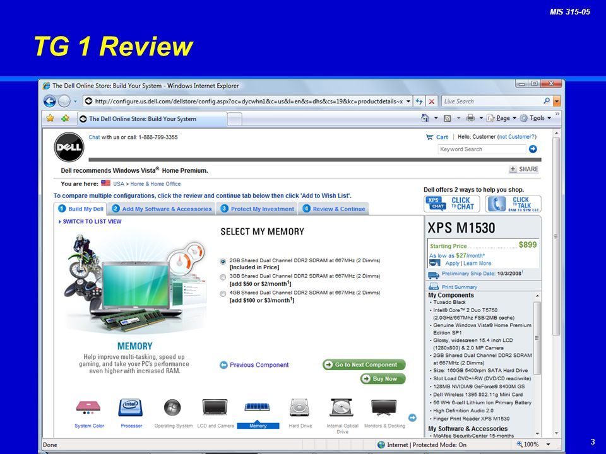Click the Learn More financing link
606x454 pixels.
point(477,264)
